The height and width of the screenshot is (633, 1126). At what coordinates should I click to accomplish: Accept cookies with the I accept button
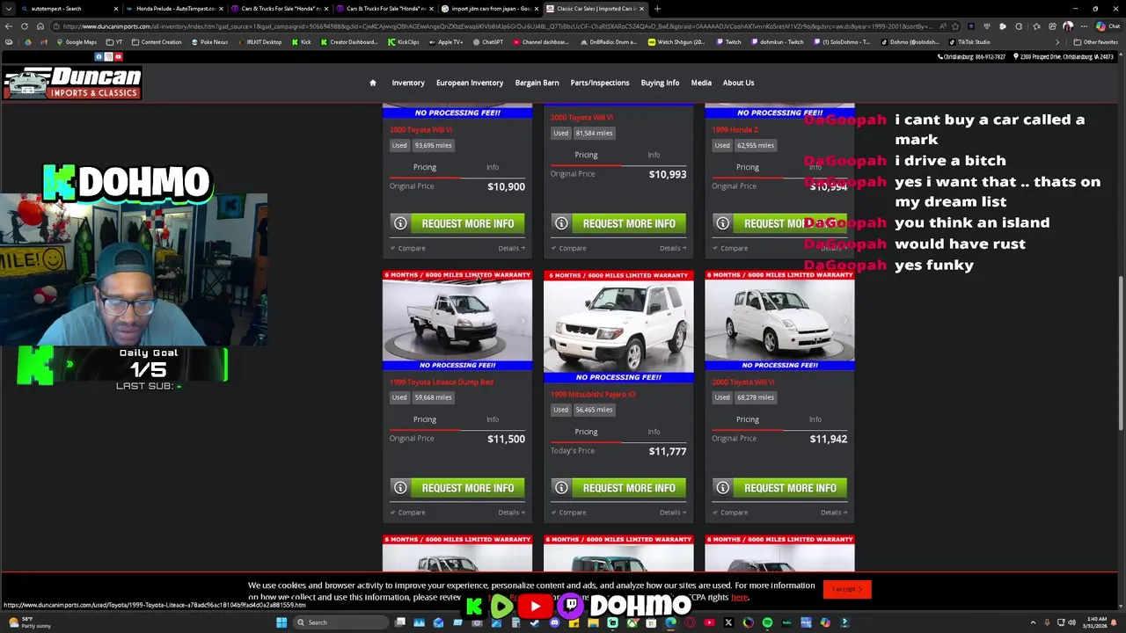pyautogui.click(x=847, y=589)
